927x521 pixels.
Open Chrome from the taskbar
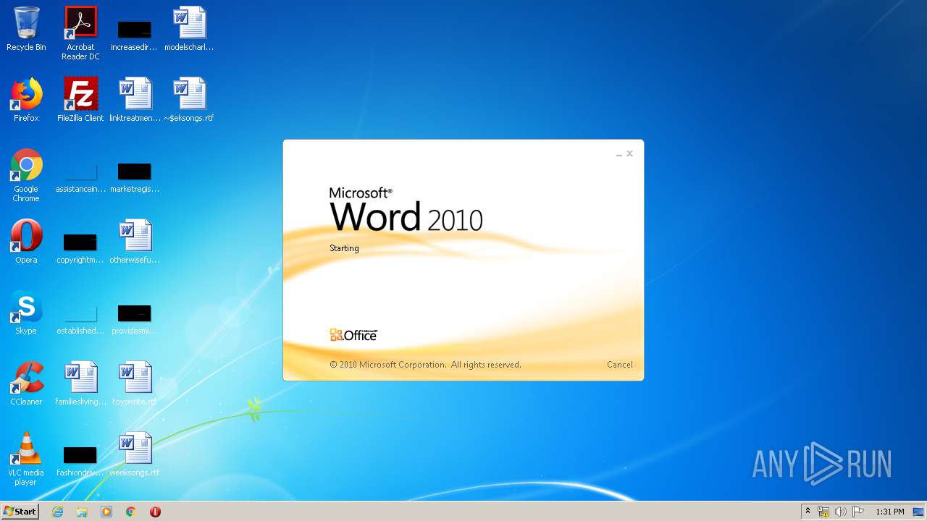pyautogui.click(x=131, y=512)
